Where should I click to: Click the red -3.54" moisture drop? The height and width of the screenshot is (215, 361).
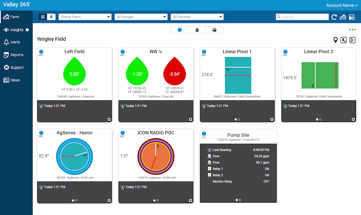(175, 72)
